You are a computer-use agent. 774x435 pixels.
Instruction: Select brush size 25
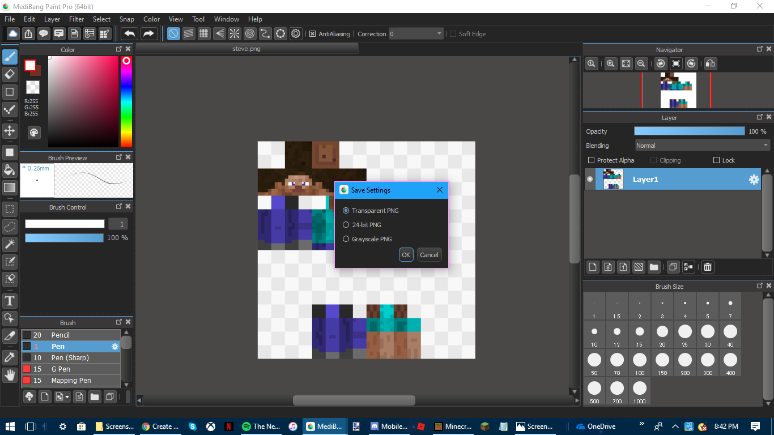(685, 335)
